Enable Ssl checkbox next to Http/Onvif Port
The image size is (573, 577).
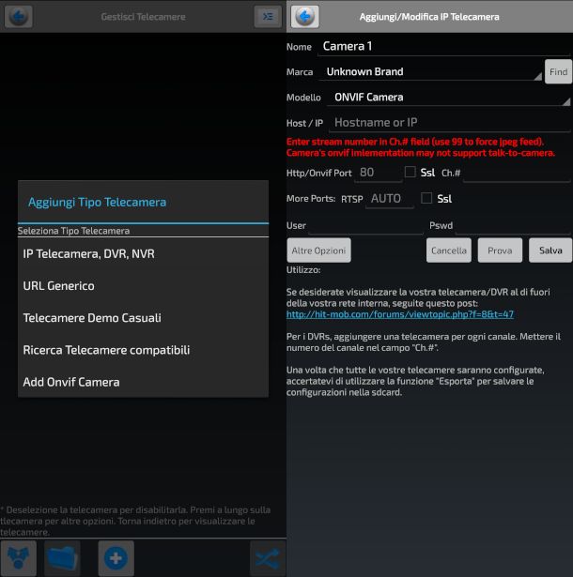pos(410,172)
